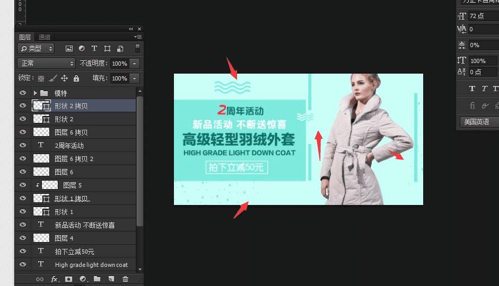Select the 形状 2 layer
499x286 pixels.
[x=84, y=119]
